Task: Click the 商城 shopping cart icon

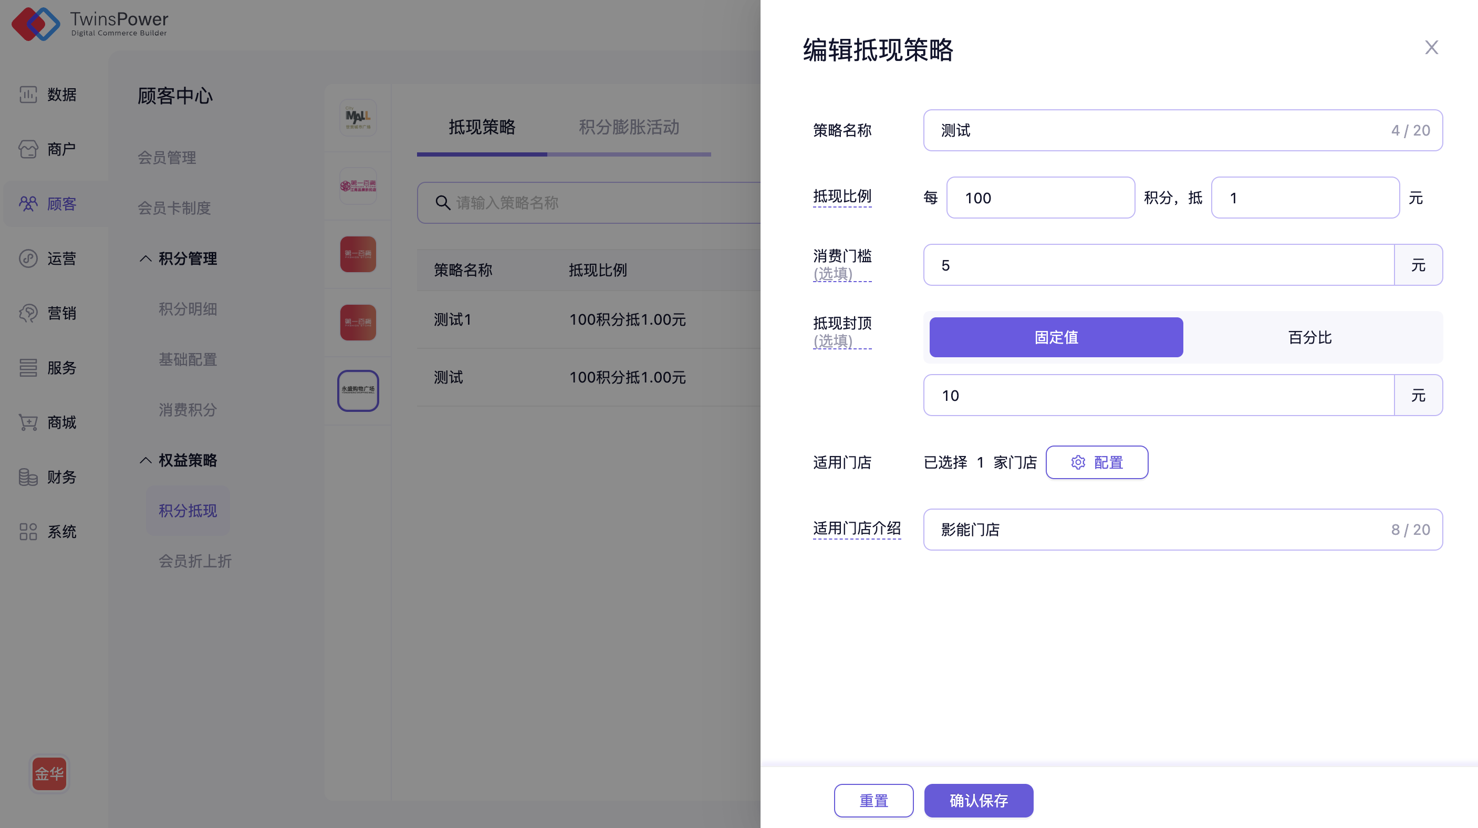Action: click(27, 422)
